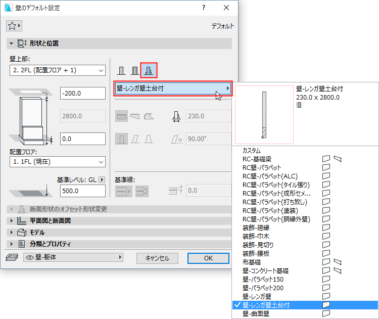The height and width of the screenshot is (319, 379).
Task: Select カスタム from profile list
Action: pos(305,151)
